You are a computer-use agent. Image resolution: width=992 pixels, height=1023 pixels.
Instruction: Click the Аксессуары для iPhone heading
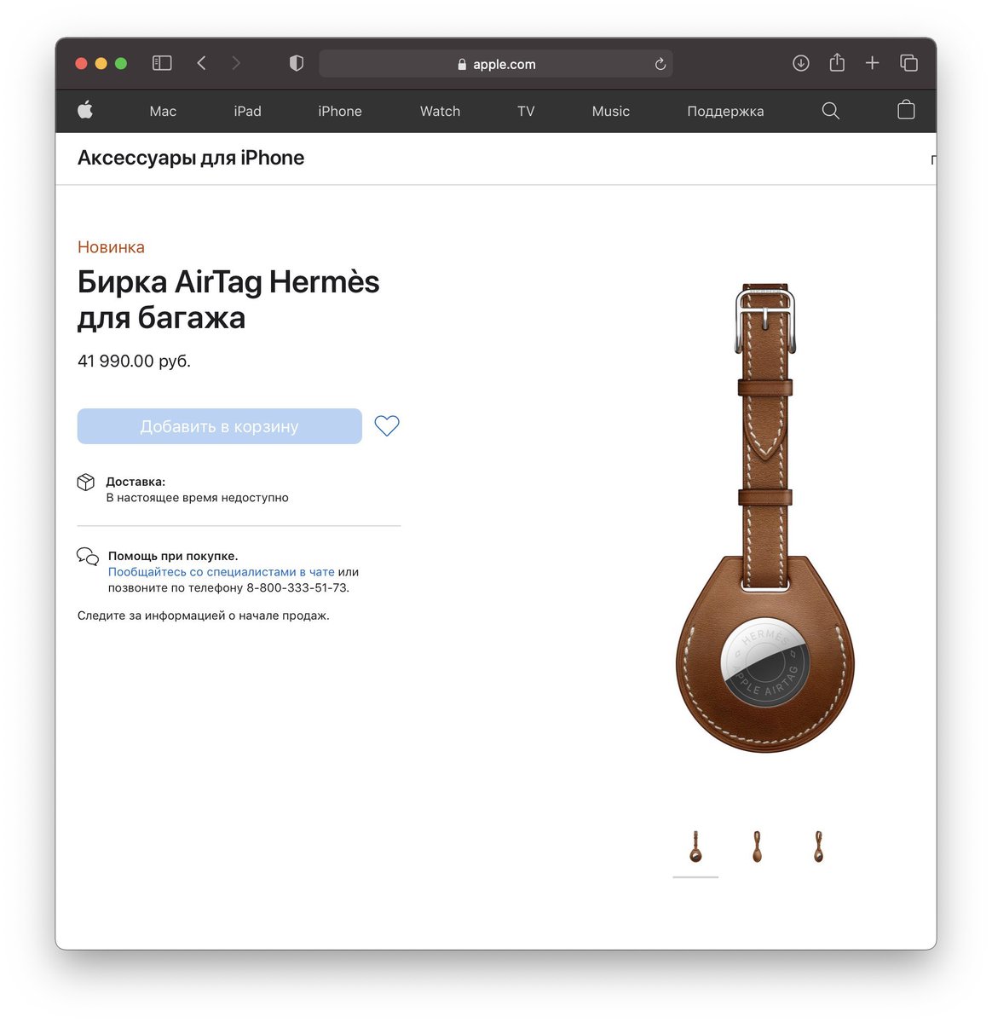pos(191,158)
